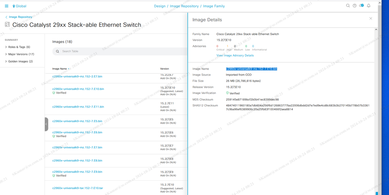The height and width of the screenshot is (195, 389).
Task: Click verified shield icon under 152-7.E9.bin
Action: point(54,176)
